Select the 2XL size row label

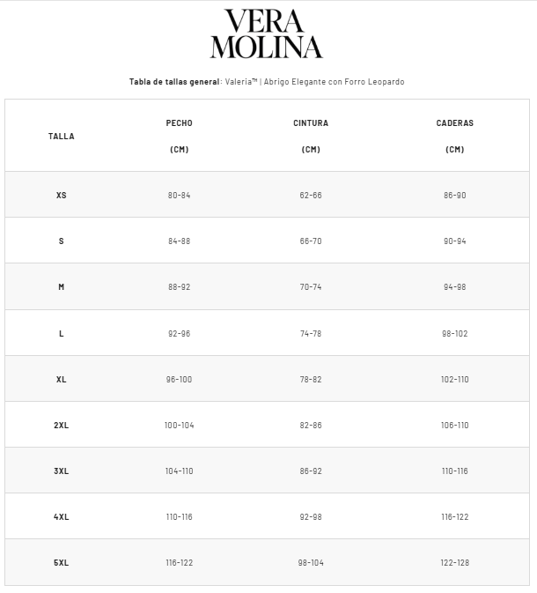click(62, 425)
